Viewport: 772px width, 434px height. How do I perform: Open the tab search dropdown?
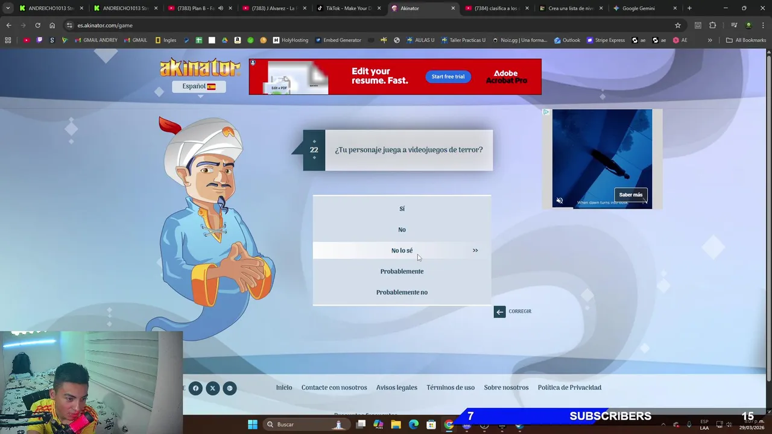[8, 8]
